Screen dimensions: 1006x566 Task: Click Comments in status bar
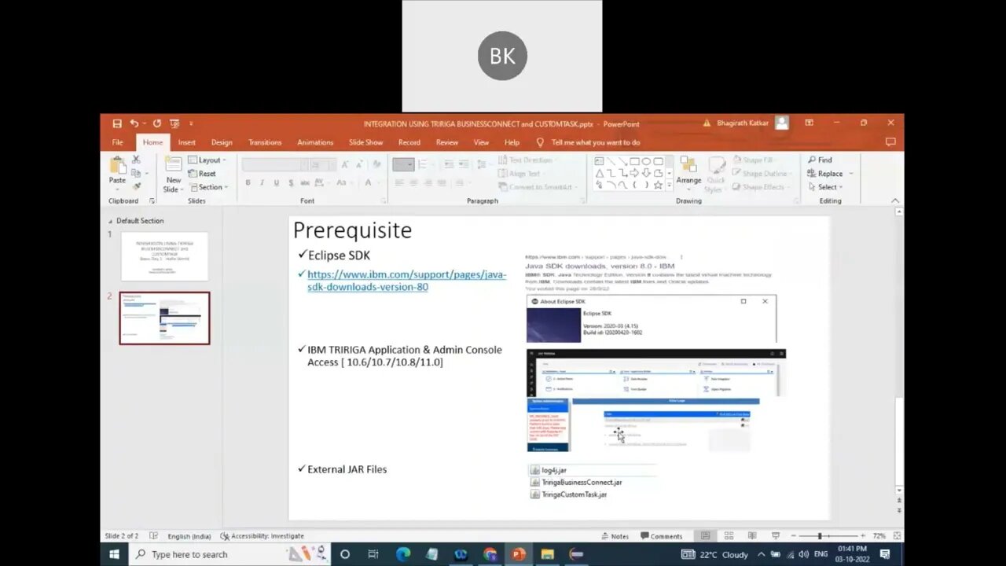(x=661, y=536)
